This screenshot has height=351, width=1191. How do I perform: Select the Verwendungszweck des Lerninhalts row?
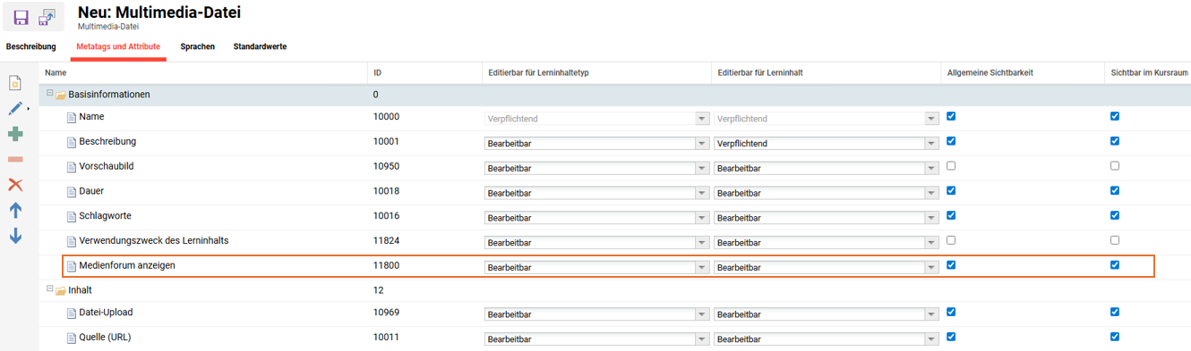tap(614, 241)
